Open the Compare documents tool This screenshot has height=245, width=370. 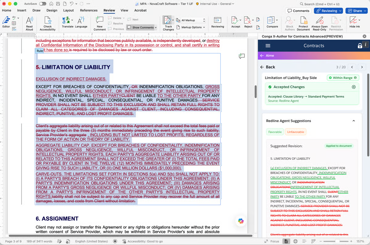(272, 22)
